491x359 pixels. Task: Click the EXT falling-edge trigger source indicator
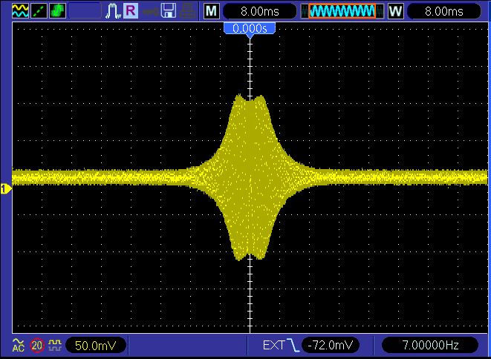click(282, 346)
